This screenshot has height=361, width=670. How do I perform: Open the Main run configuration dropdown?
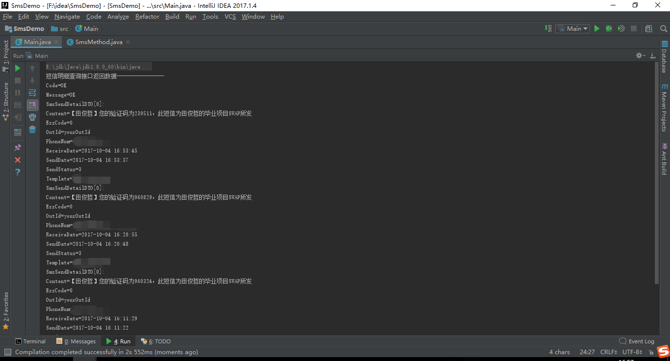point(572,28)
